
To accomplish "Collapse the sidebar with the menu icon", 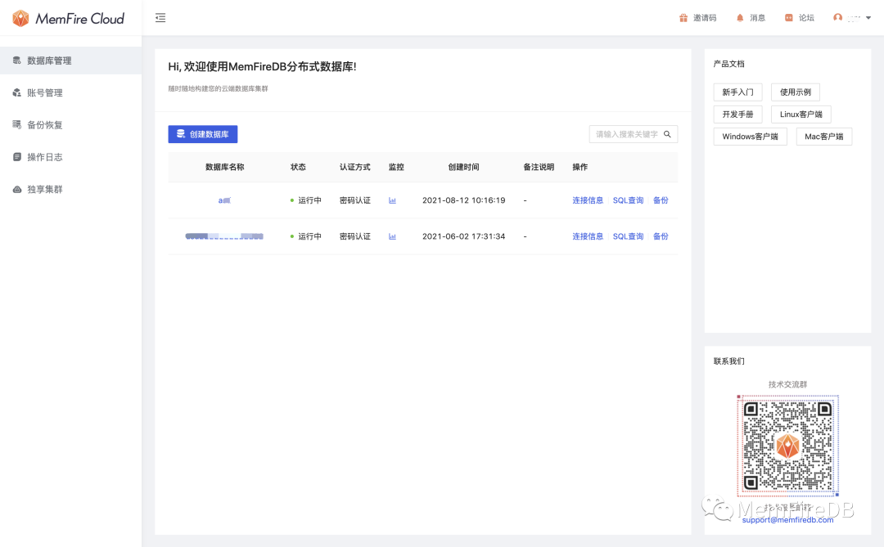I will point(160,18).
